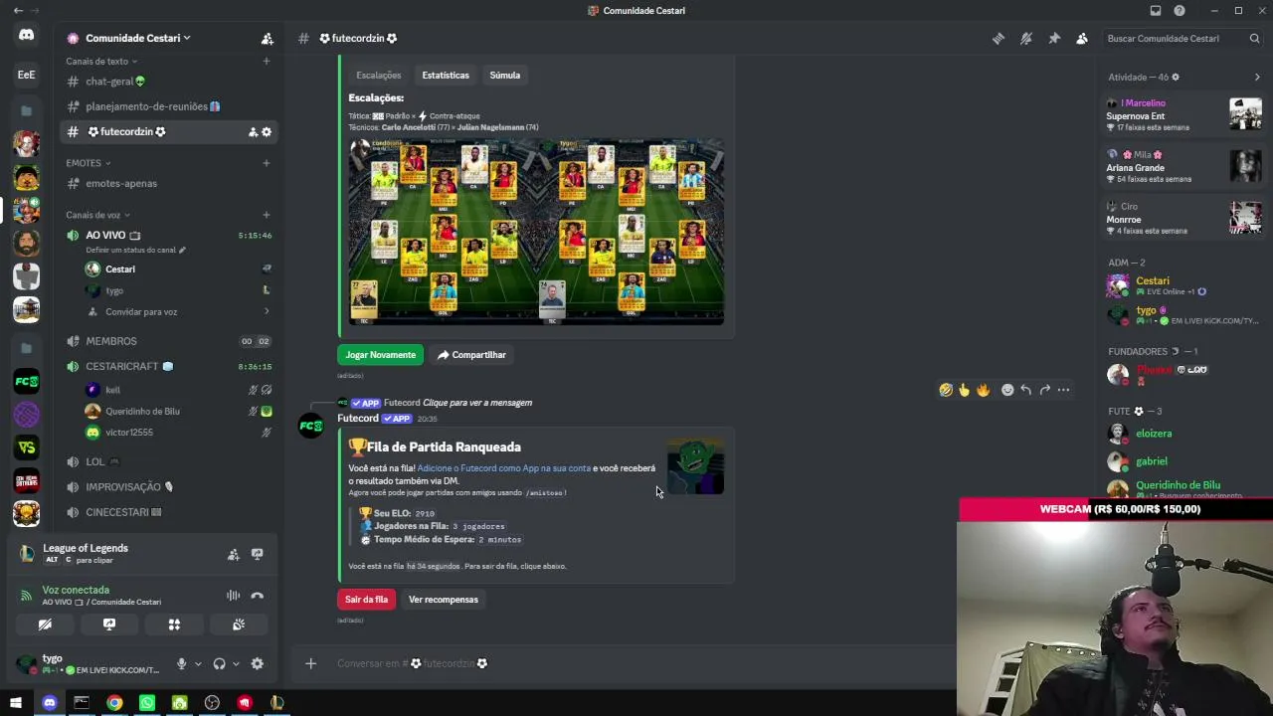
Task: Open Discord direct messages home
Action: (x=27, y=35)
